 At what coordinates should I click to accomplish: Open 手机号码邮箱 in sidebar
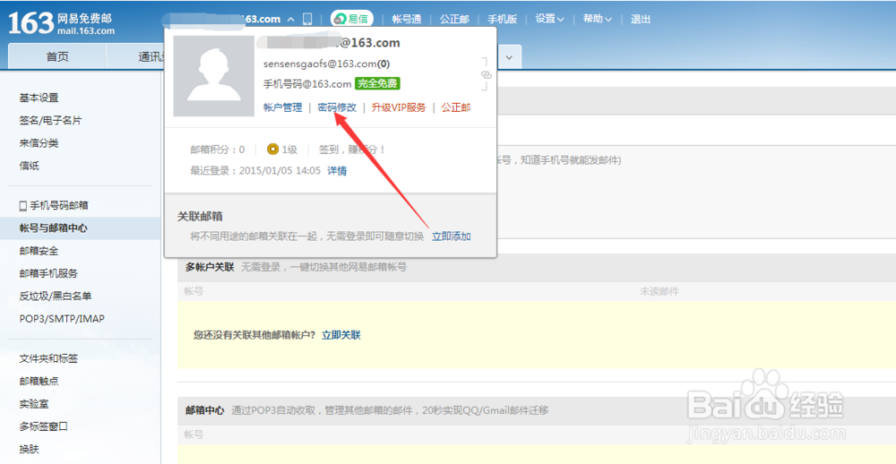tap(54, 205)
